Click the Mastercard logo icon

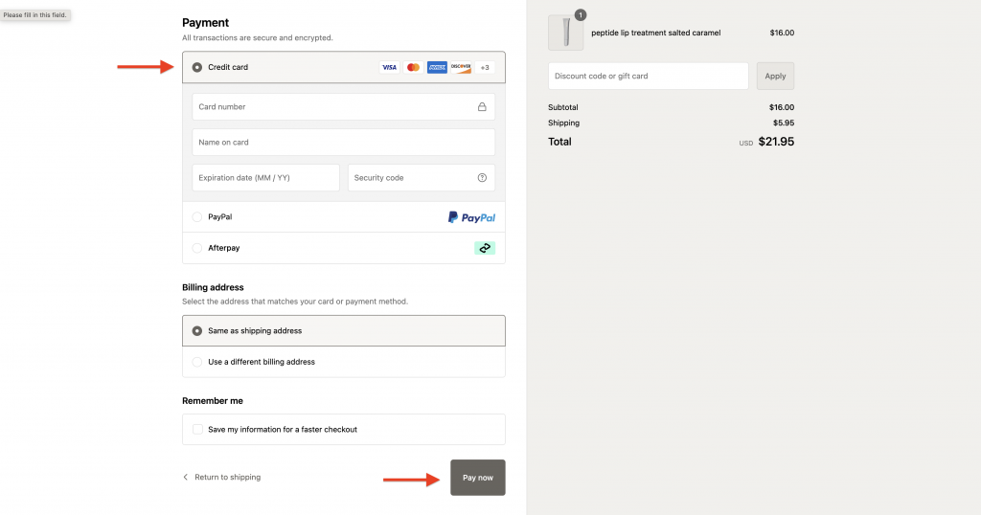[x=413, y=68]
